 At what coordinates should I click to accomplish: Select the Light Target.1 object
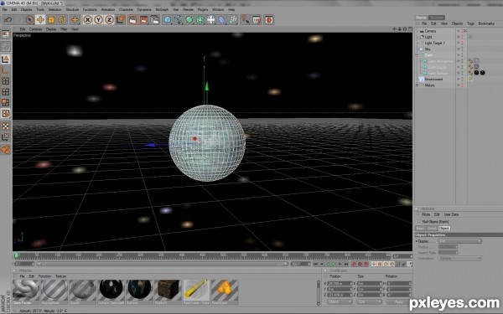(434, 43)
